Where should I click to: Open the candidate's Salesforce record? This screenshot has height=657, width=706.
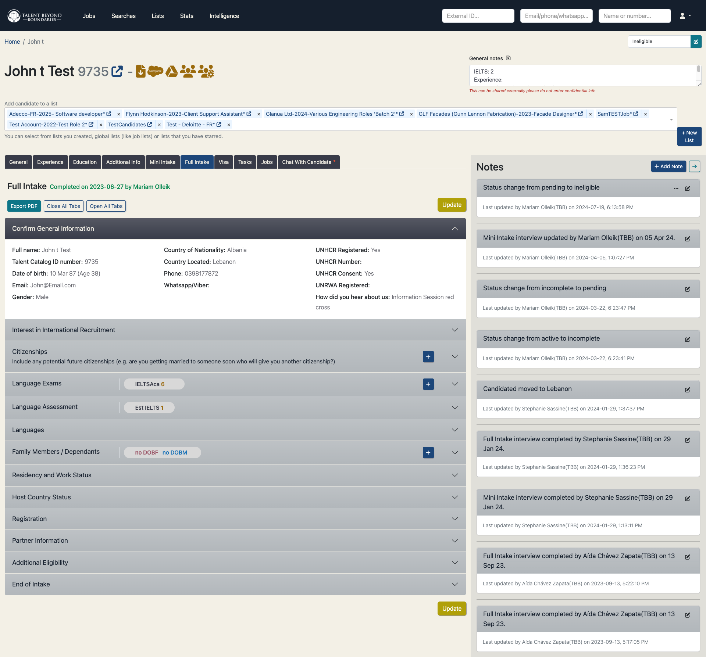tap(155, 71)
